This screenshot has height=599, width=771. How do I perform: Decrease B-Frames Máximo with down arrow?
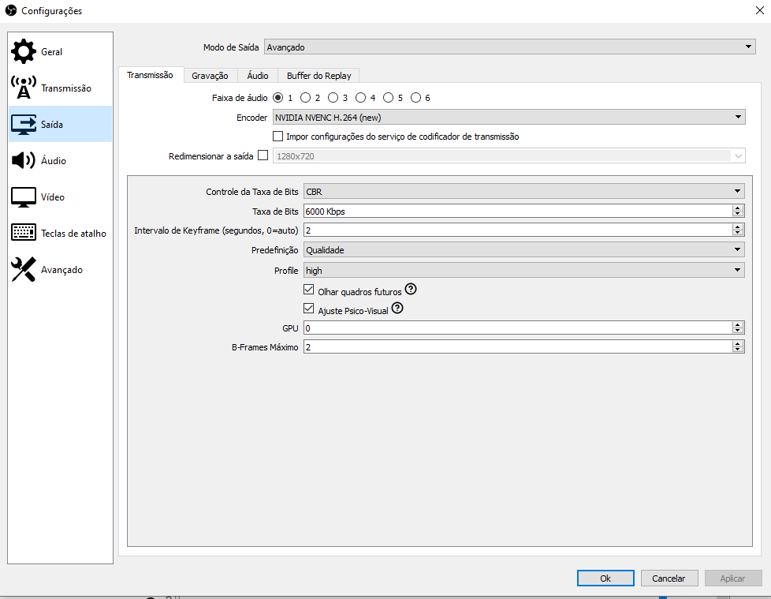pos(737,350)
